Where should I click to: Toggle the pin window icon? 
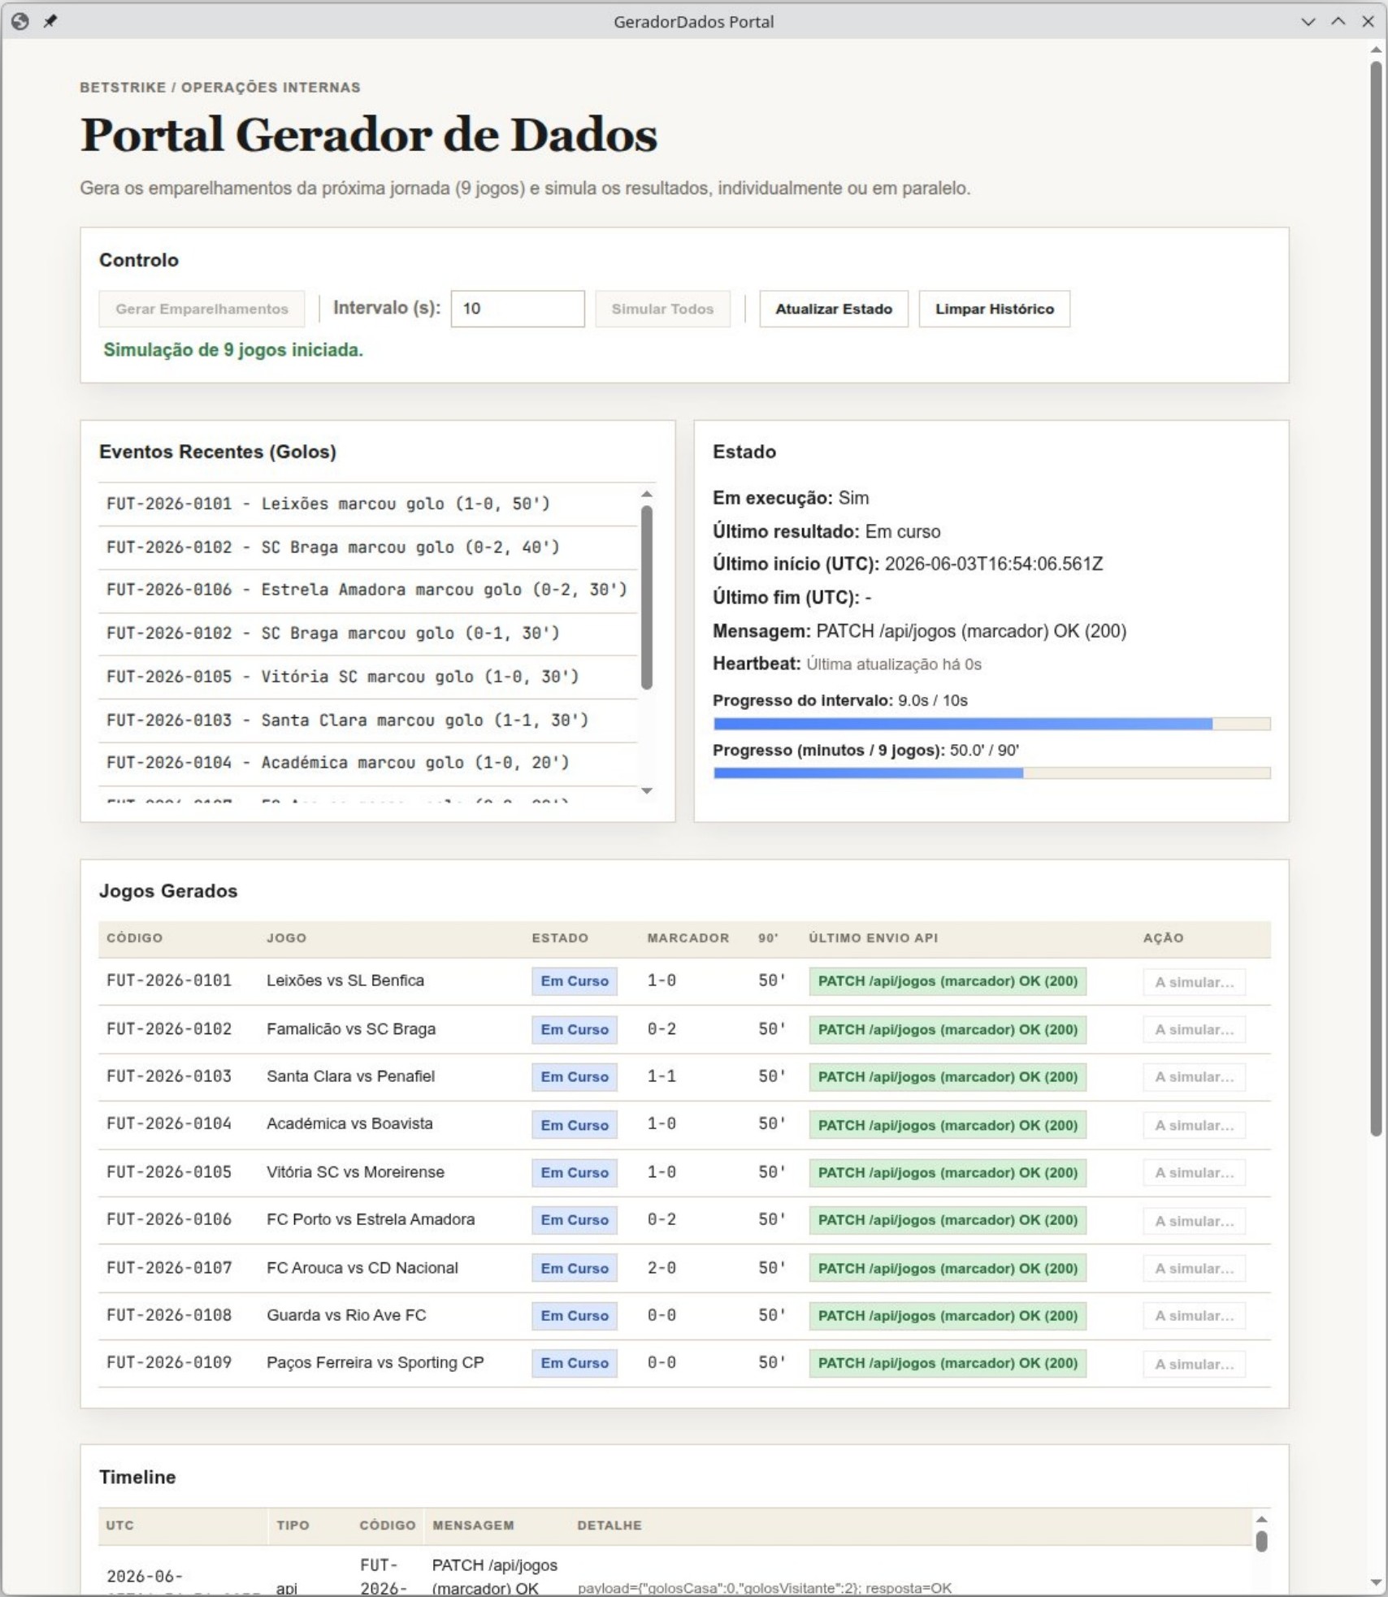pos(50,22)
